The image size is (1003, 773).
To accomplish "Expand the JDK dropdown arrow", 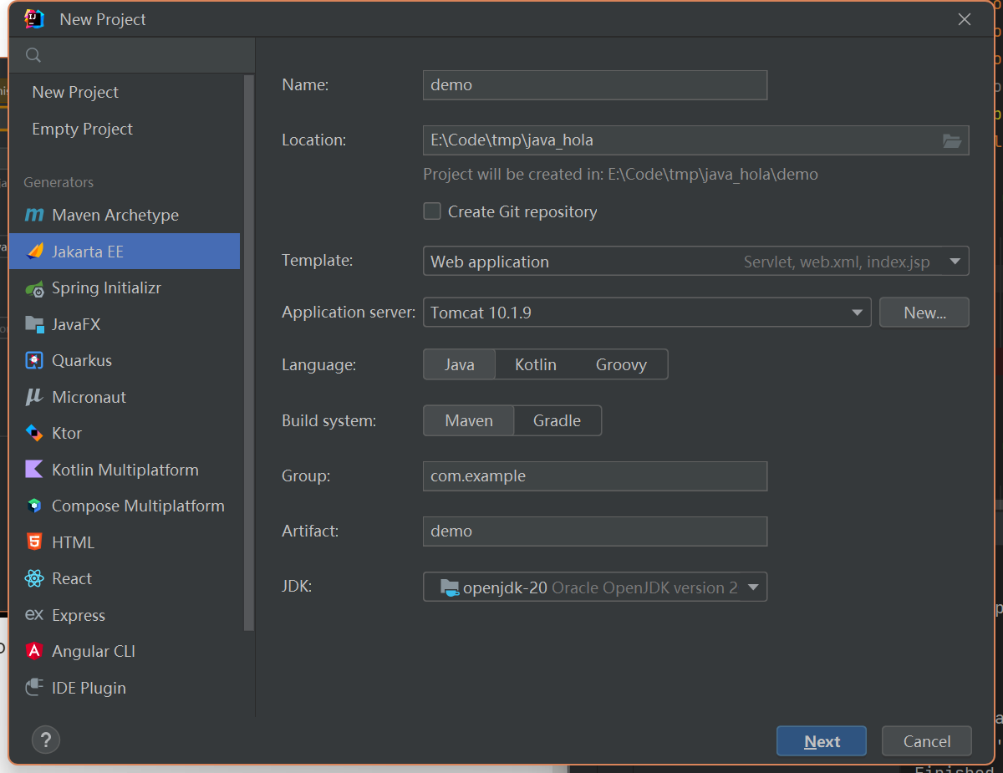I will coord(753,587).
